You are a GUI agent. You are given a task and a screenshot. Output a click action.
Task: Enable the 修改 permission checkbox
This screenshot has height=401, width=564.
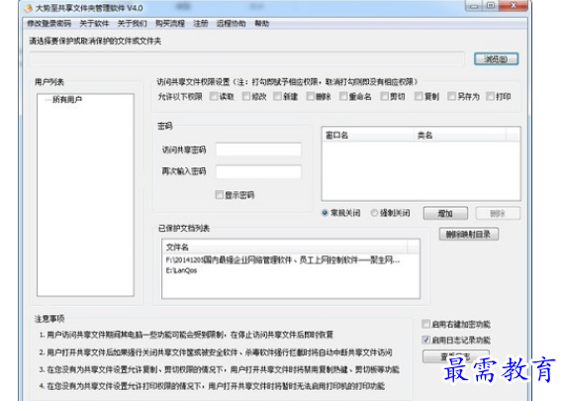pyautogui.click(x=246, y=96)
